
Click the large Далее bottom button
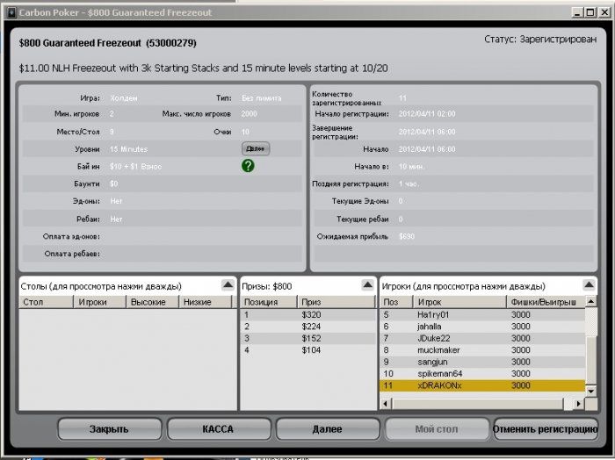[328, 429]
